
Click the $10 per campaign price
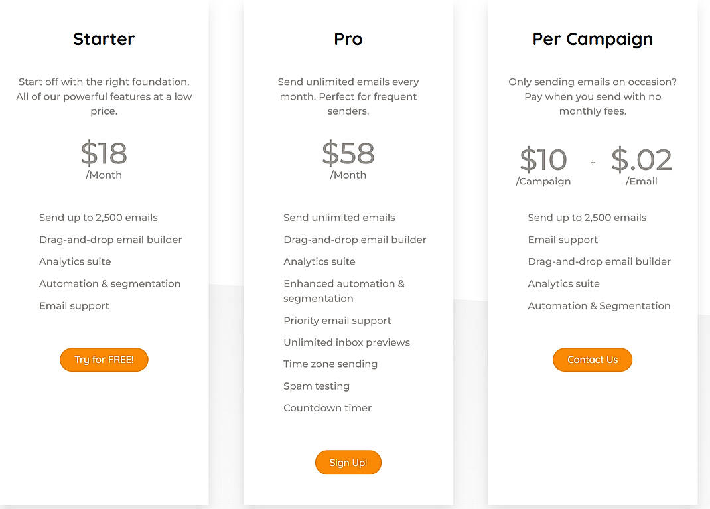(x=543, y=159)
